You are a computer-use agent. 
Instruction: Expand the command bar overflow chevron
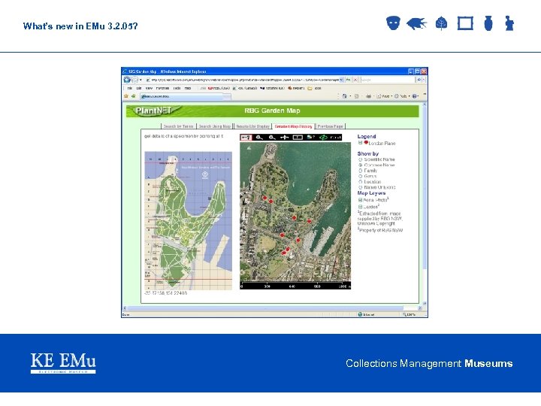pyautogui.click(x=425, y=94)
